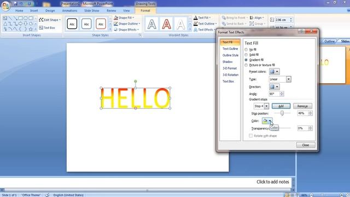Screen dimensions: 350x197
Task: Open the Edit Shape dropdown
Action: pos(50,20)
